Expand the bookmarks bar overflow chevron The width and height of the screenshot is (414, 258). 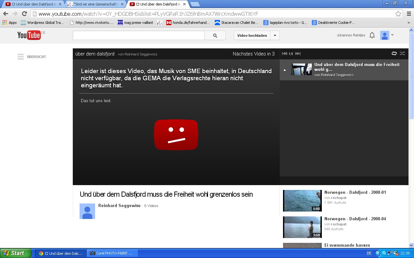(409, 23)
